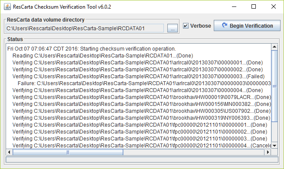Image resolution: width=284 pixels, height=169 pixels.
Task: Start the Begin Verification button
Action: point(247,26)
